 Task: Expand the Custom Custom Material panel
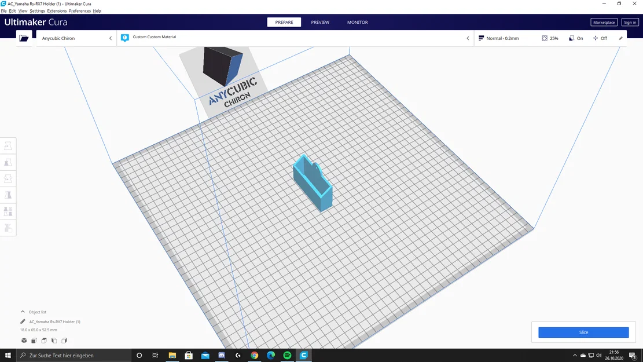point(296,38)
